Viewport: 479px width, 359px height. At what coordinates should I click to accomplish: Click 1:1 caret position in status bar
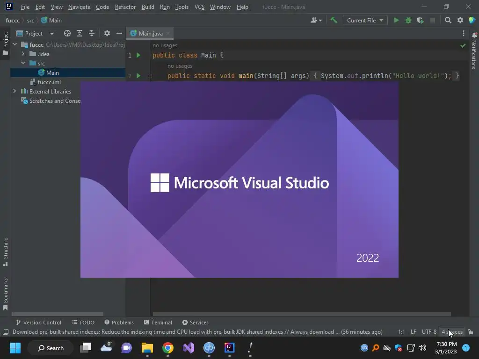(x=401, y=332)
